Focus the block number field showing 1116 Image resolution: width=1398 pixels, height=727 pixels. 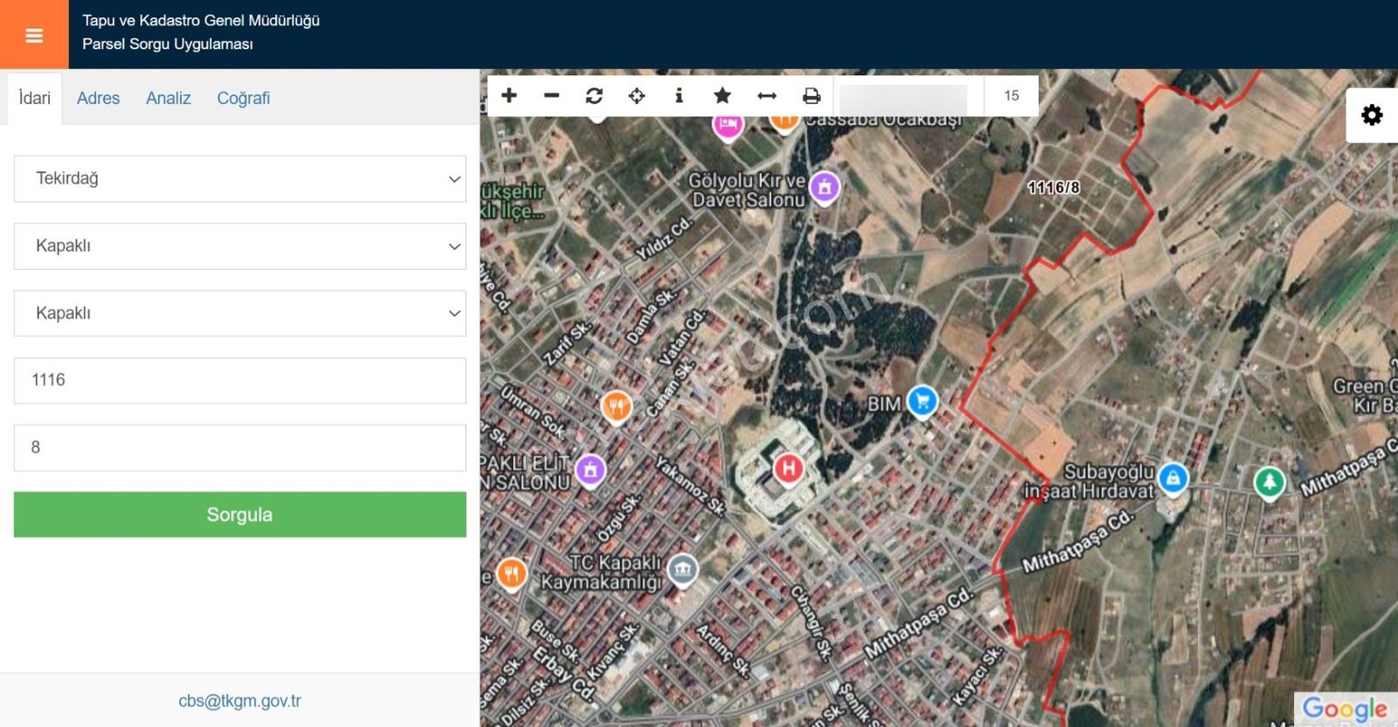point(240,381)
